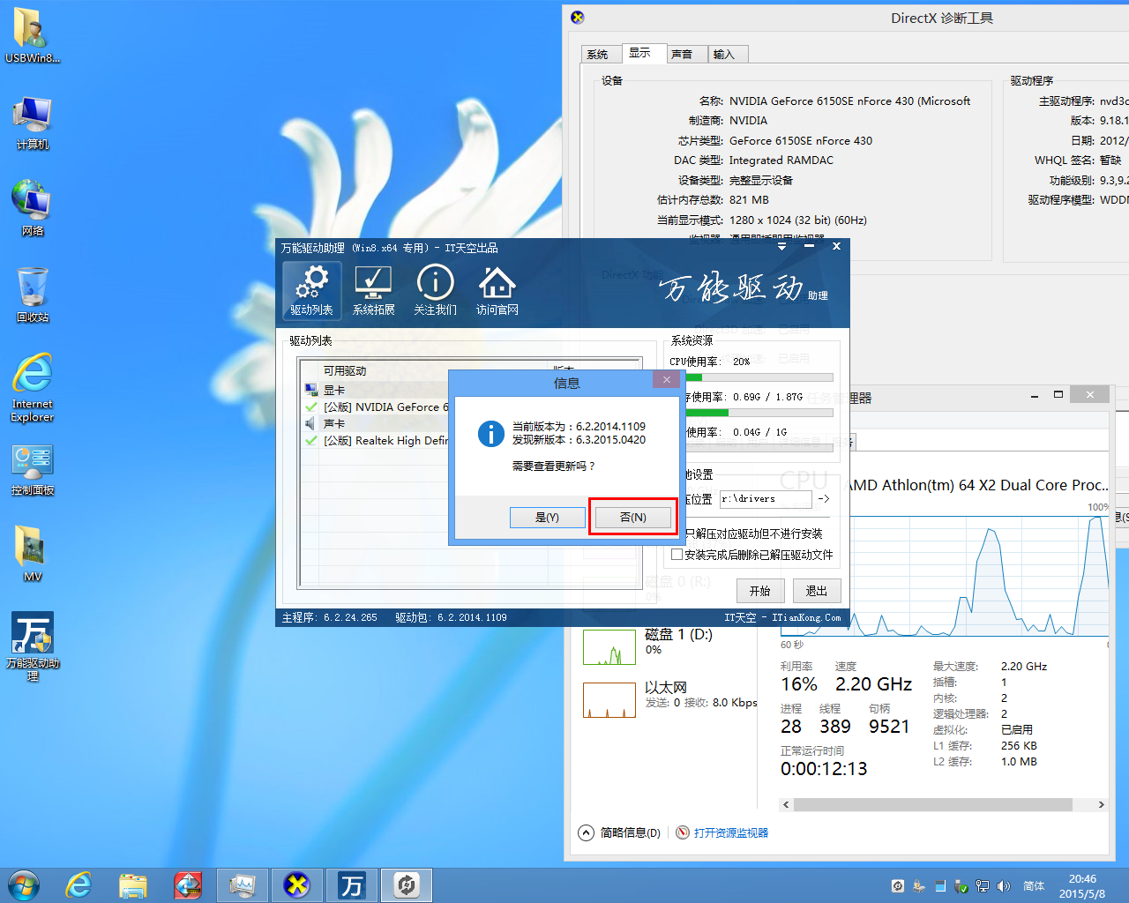Image resolution: width=1129 pixels, height=903 pixels.
Task: Close the 信息 dialog with X
Action: [x=667, y=379]
